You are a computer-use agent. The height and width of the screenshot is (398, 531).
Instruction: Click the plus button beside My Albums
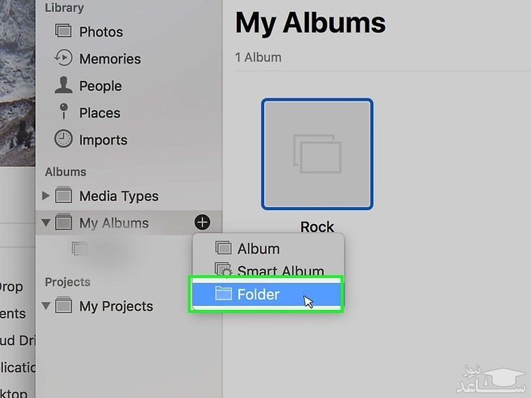pos(202,222)
